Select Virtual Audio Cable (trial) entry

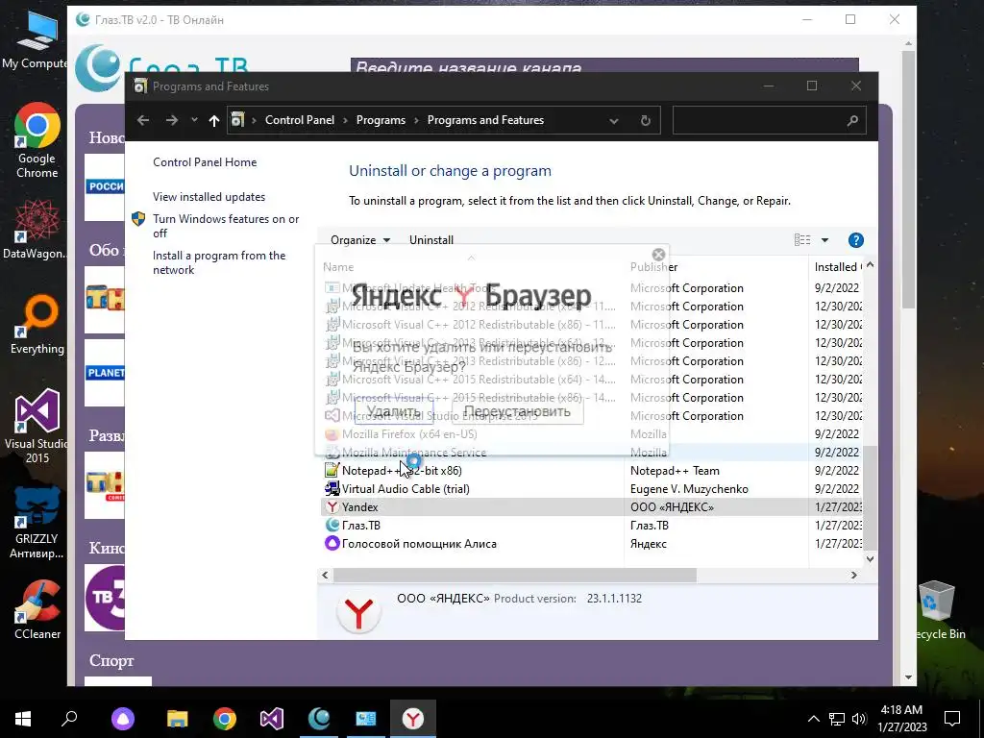point(591,489)
